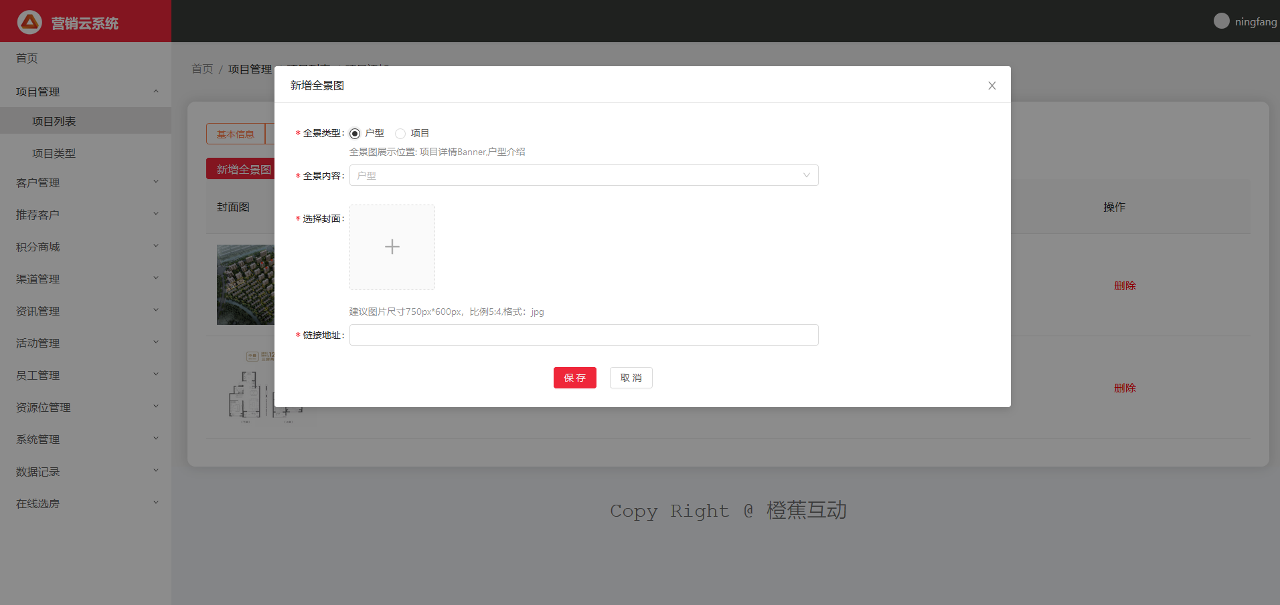Expand the 客户管理 menu

86,183
